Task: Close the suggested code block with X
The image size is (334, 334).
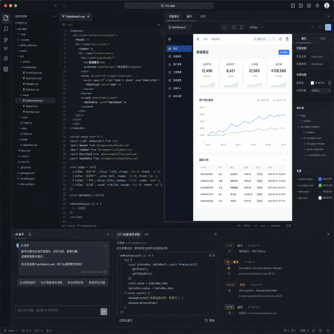Action: pyautogui.click(x=214, y=256)
